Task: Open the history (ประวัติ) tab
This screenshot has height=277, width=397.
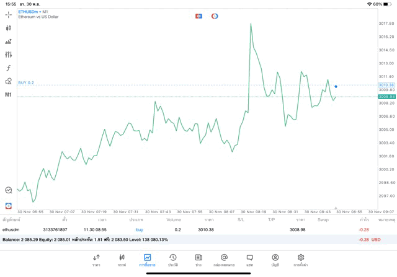Action: click(173, 260)
